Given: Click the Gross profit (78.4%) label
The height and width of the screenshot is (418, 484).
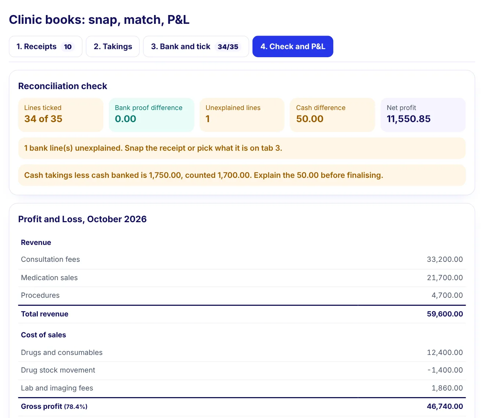Looking at the screenshot, I should 54,407.
